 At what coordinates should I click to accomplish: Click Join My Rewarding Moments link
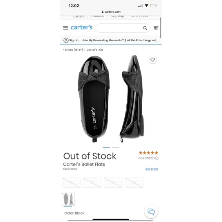[x=103, y=40]
